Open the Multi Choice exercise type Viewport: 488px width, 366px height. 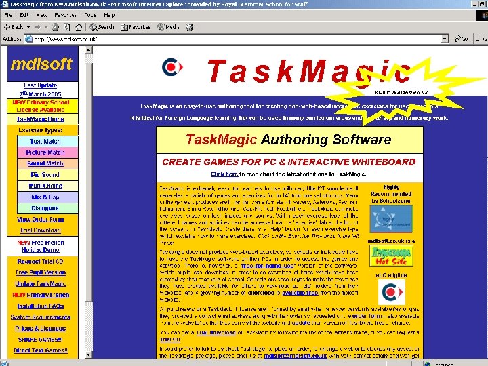pyautogui.click(x=45, y=186)
